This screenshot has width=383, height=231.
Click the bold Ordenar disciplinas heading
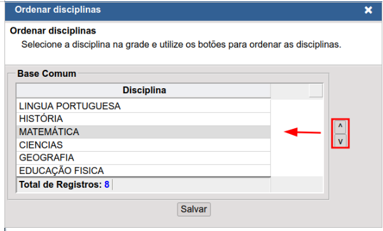[53, 31]
